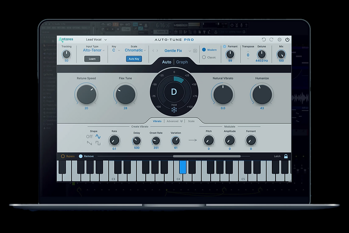Select square wave vibrato shape

click(98, 143)
